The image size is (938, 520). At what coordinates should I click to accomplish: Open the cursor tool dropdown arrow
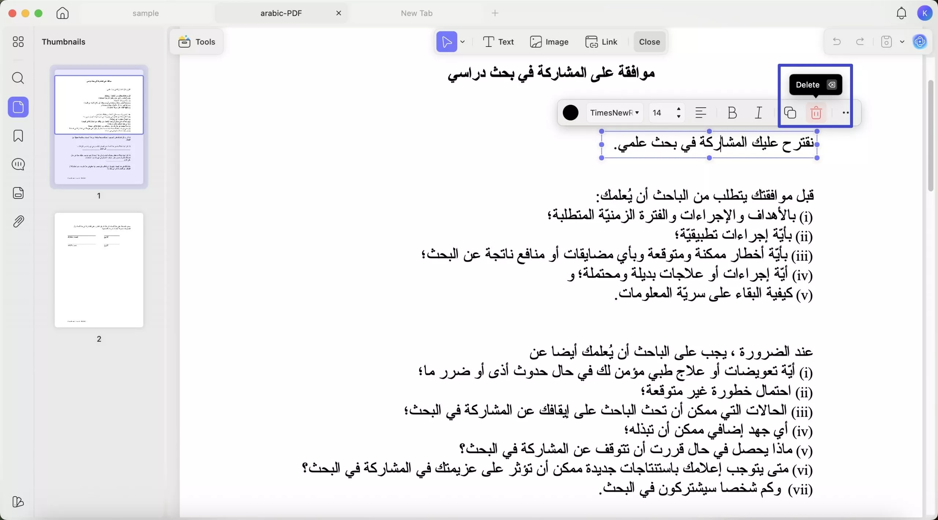click(463, 41)
